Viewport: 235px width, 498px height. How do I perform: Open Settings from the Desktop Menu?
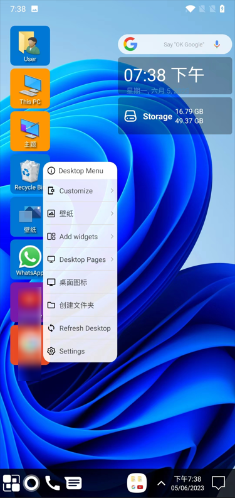coord(80,351)
